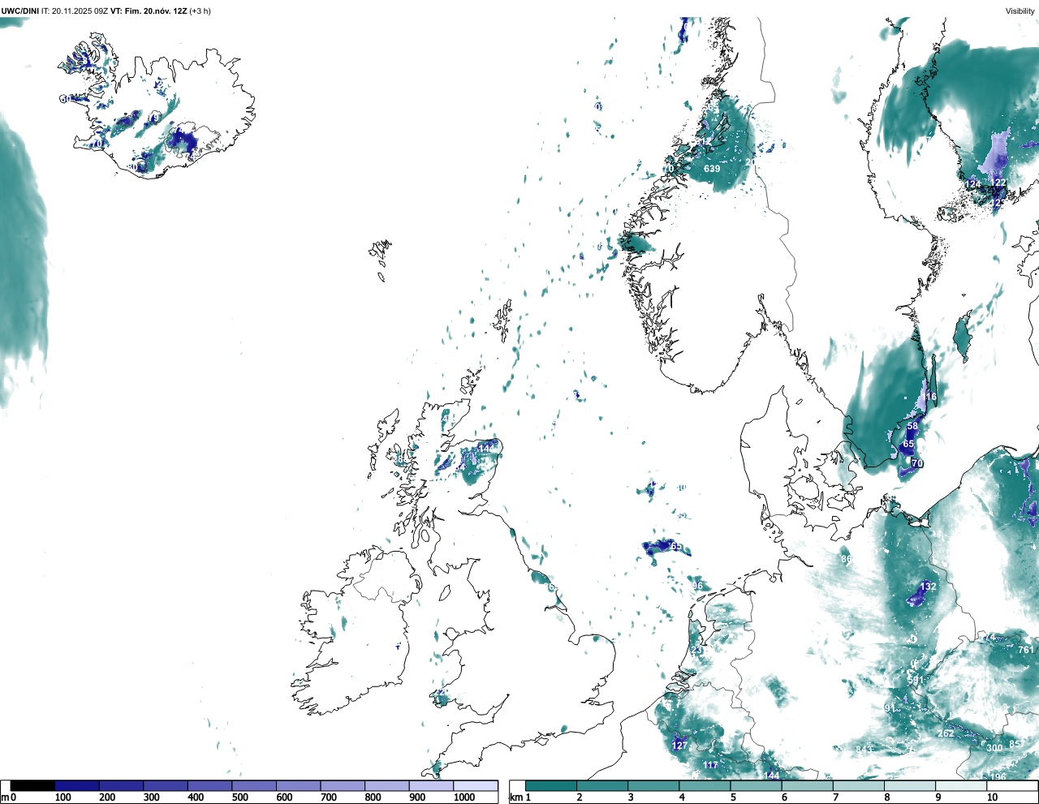This screenshot has width=1039, height=804.
Task: Click the 900–1000 m legend swatch
Action: [x=431, y=785]
